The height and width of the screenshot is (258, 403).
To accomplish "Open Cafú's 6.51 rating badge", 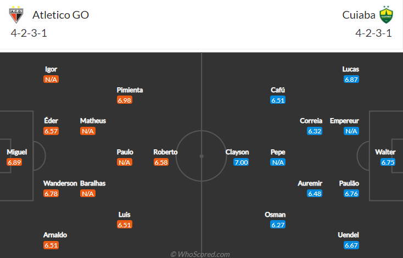I will click(278, 100).
